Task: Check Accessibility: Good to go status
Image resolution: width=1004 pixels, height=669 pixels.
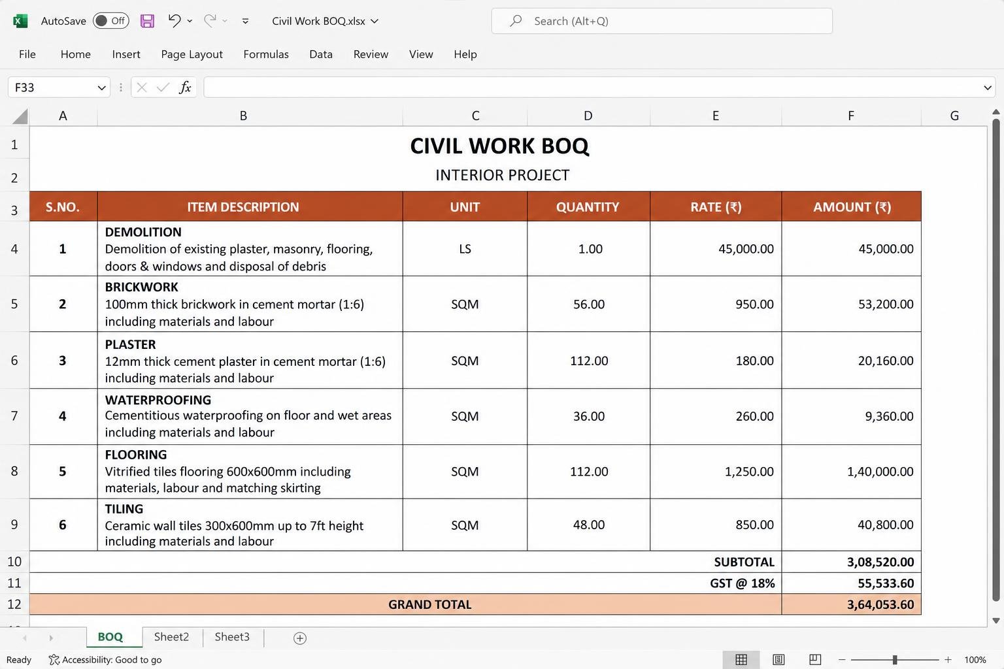Action: [x=105, y=660]
